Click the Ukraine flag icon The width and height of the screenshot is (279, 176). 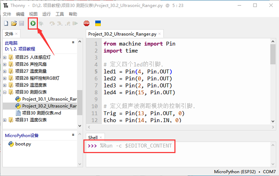click(98, 24)
